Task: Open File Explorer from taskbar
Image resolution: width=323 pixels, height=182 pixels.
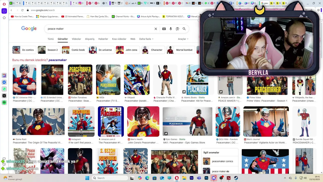Action: (x=184, y=178)
